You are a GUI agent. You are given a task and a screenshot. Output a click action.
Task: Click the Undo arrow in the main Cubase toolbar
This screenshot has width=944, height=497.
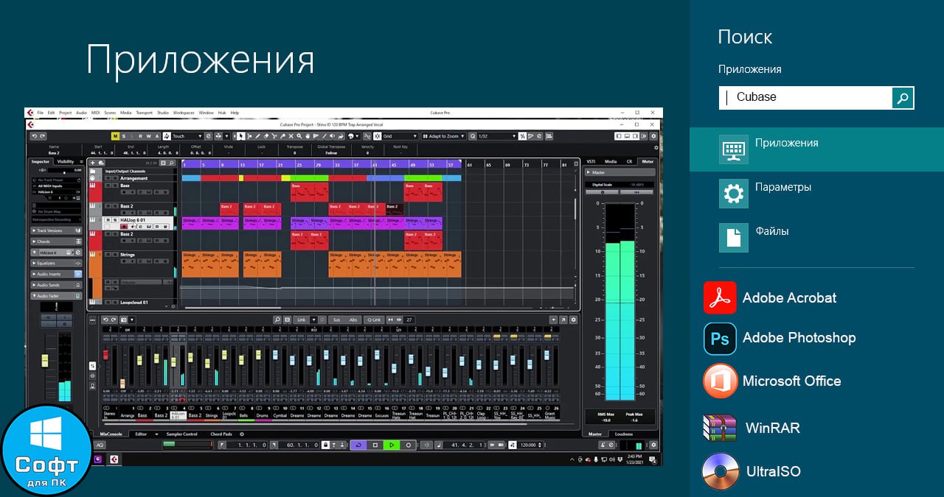pyautogui.click(x=34, y=136)
